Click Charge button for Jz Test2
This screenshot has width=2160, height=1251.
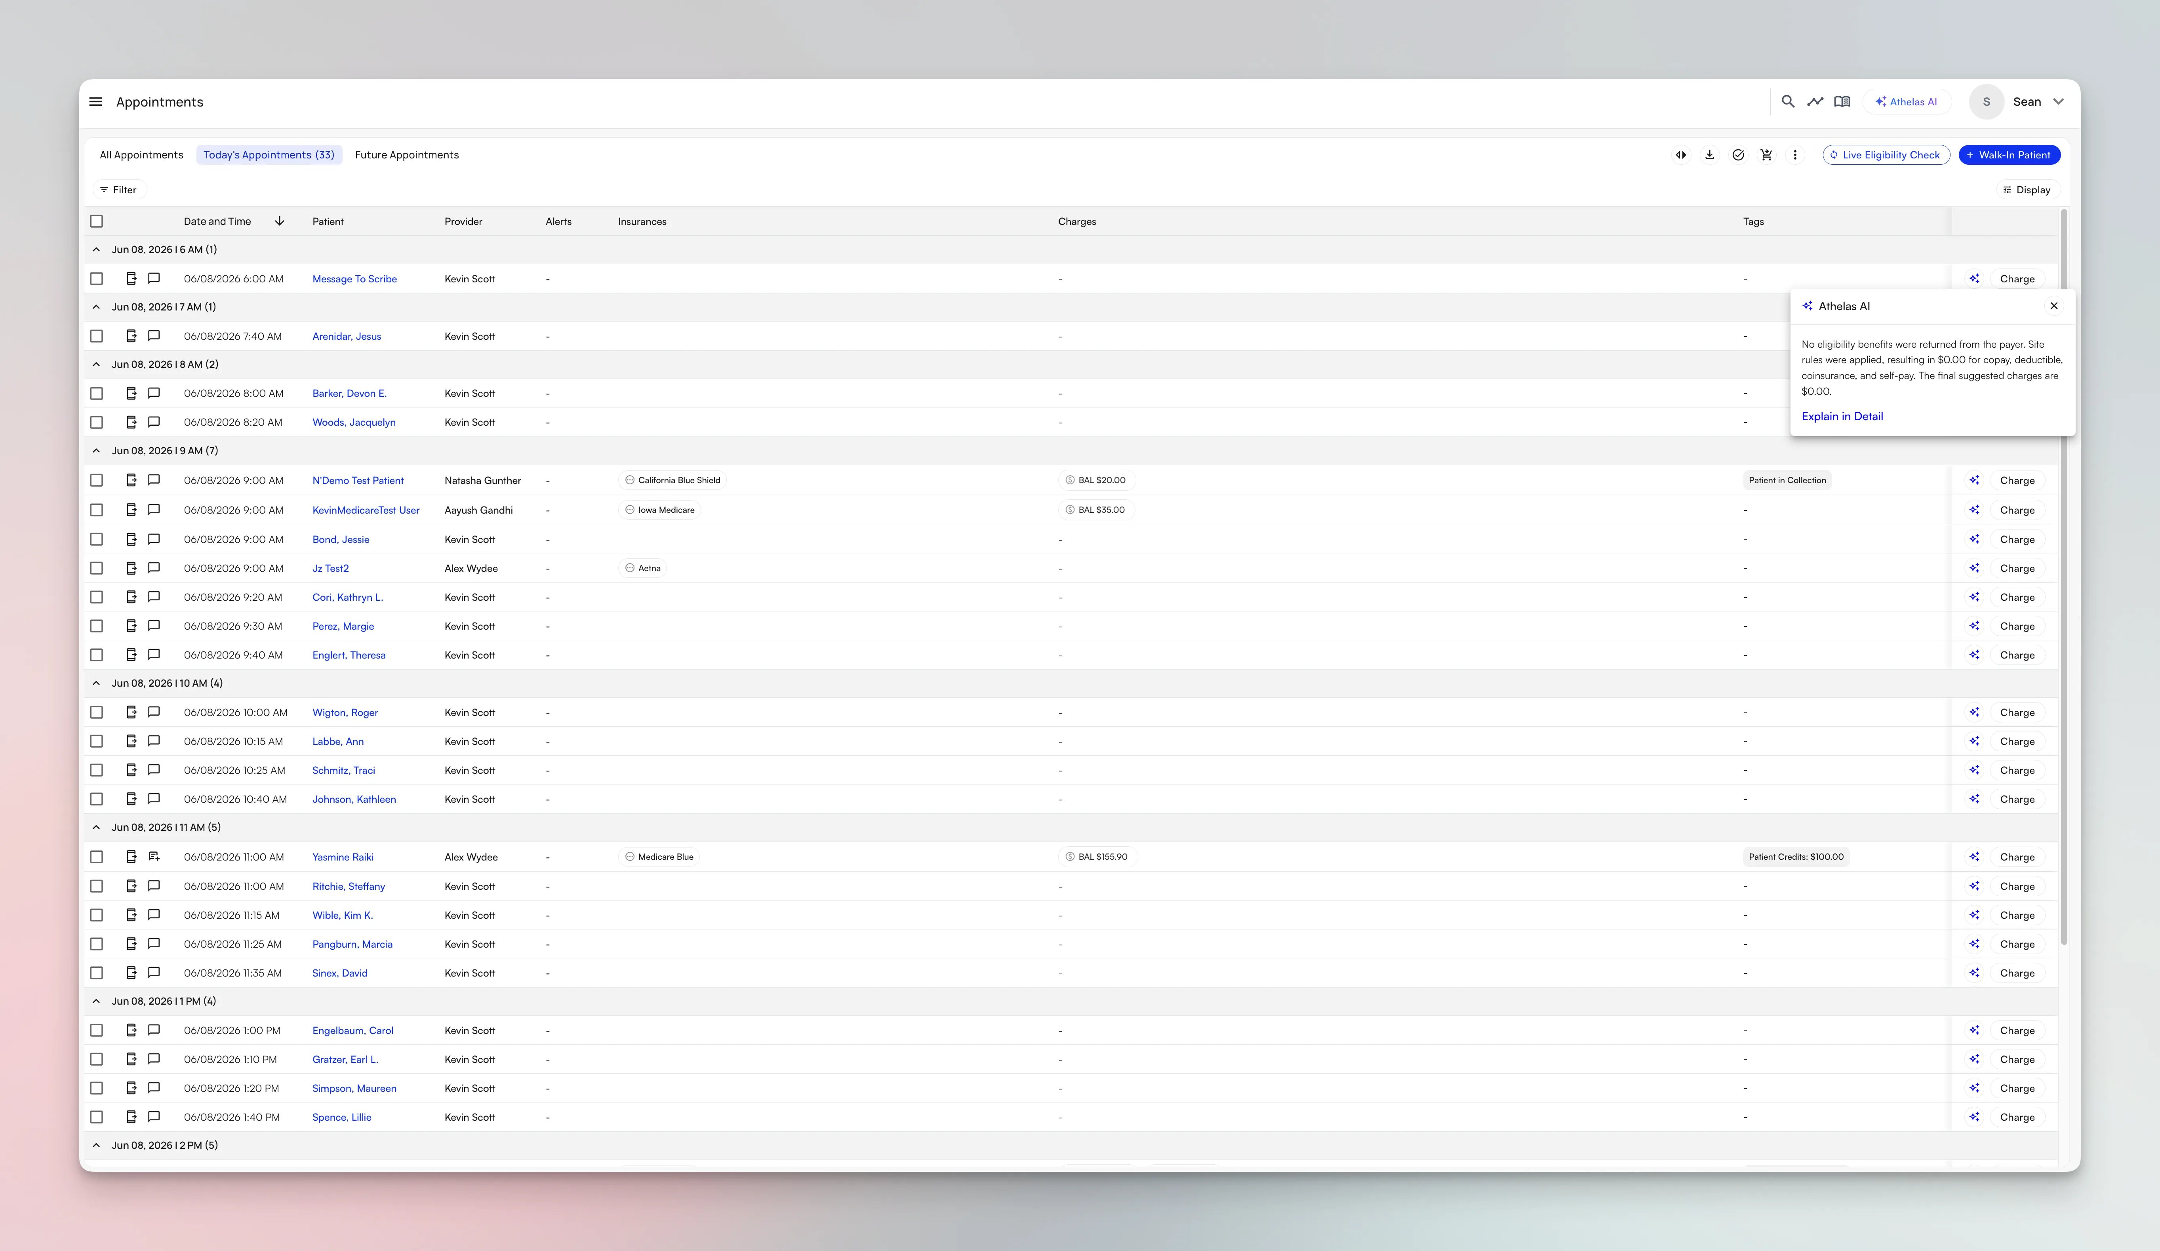point(2017,568)
